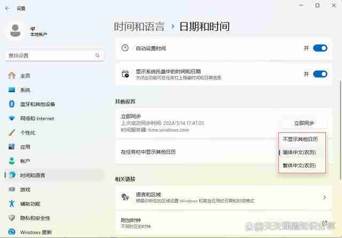Toggle 自动设置时间 switch off
Viewport: 342px width, 238px height.
click(x=320, y=48)
